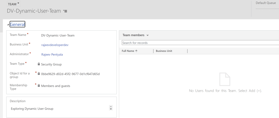Screen dimensions: 279x118
Task: Select the General section heading
Action: (x=17, y=25)
